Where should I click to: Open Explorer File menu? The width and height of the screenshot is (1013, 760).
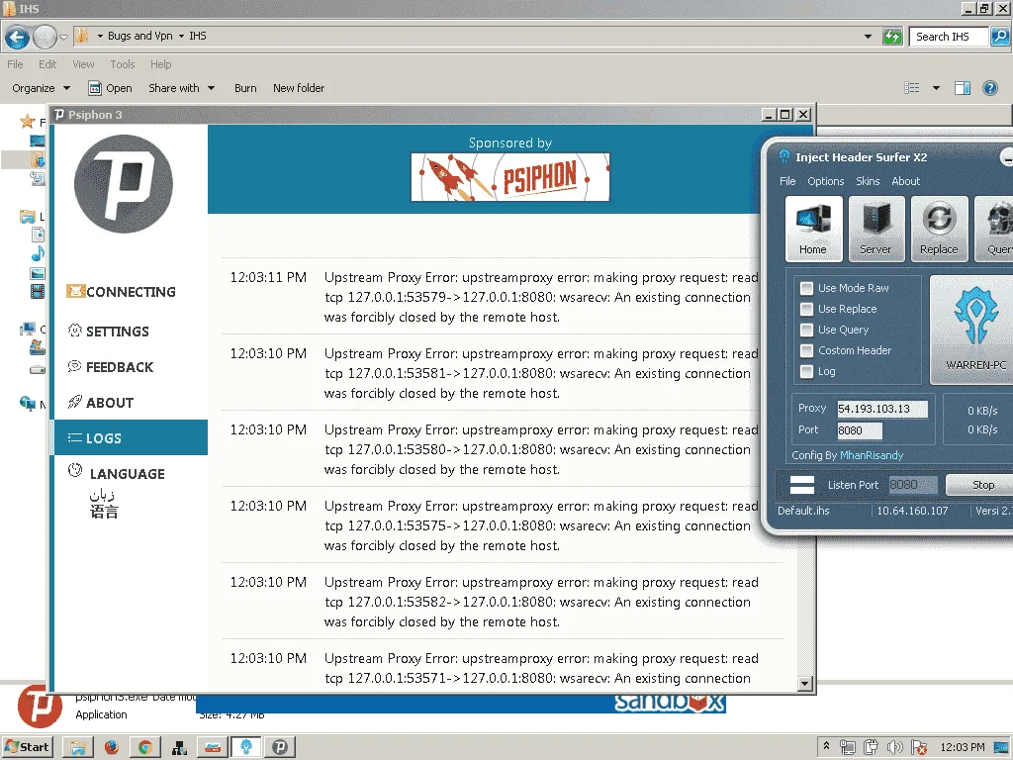click(x=15, y=64)
